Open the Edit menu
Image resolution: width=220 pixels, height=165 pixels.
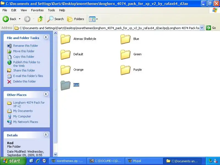click(x=14, y=10)
